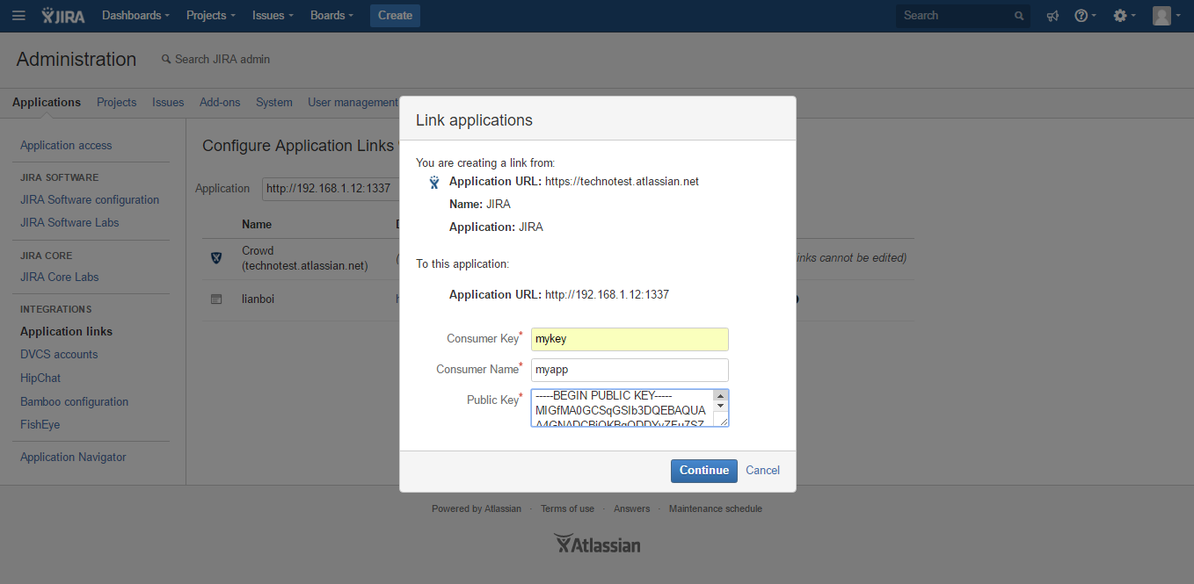The image size is (1194, 584).
Task: Click Powered by Atlassian footer link
Action: tap(477, 509)
